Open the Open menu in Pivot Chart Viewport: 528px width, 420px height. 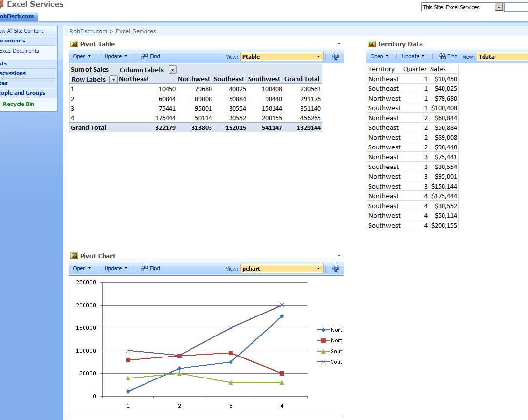tap(82, 268)
